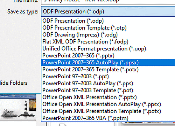This screenshot has height=126, width=175.
Task: Choose Office Open XML Presentation AutoPlay (*.ppsx)
Action: pyautogui.click(x=108, y=104)
